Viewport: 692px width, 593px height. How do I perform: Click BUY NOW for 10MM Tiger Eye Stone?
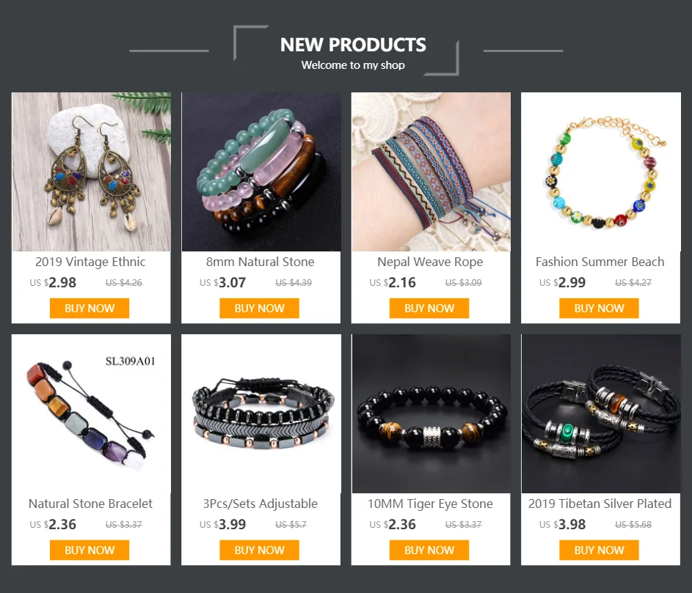coord(429,550)
